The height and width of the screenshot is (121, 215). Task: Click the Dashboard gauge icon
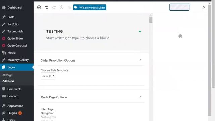(4, 7)
